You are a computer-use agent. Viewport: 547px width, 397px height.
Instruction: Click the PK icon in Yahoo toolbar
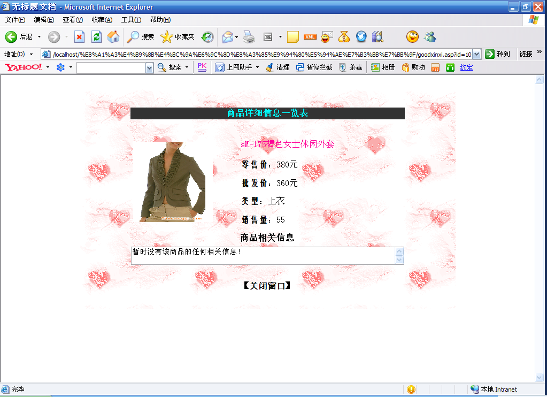pos(202,67)
